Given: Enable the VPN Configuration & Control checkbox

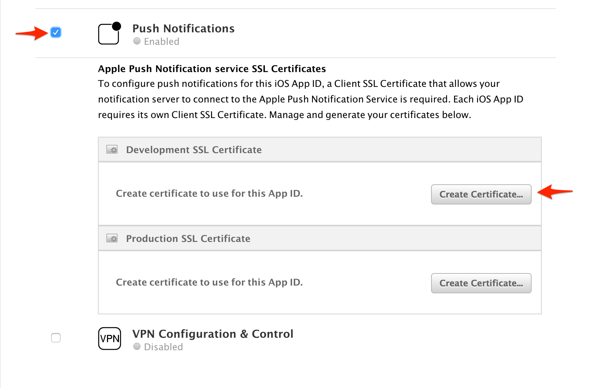Looking at the screenshot, I should point(56,338).
